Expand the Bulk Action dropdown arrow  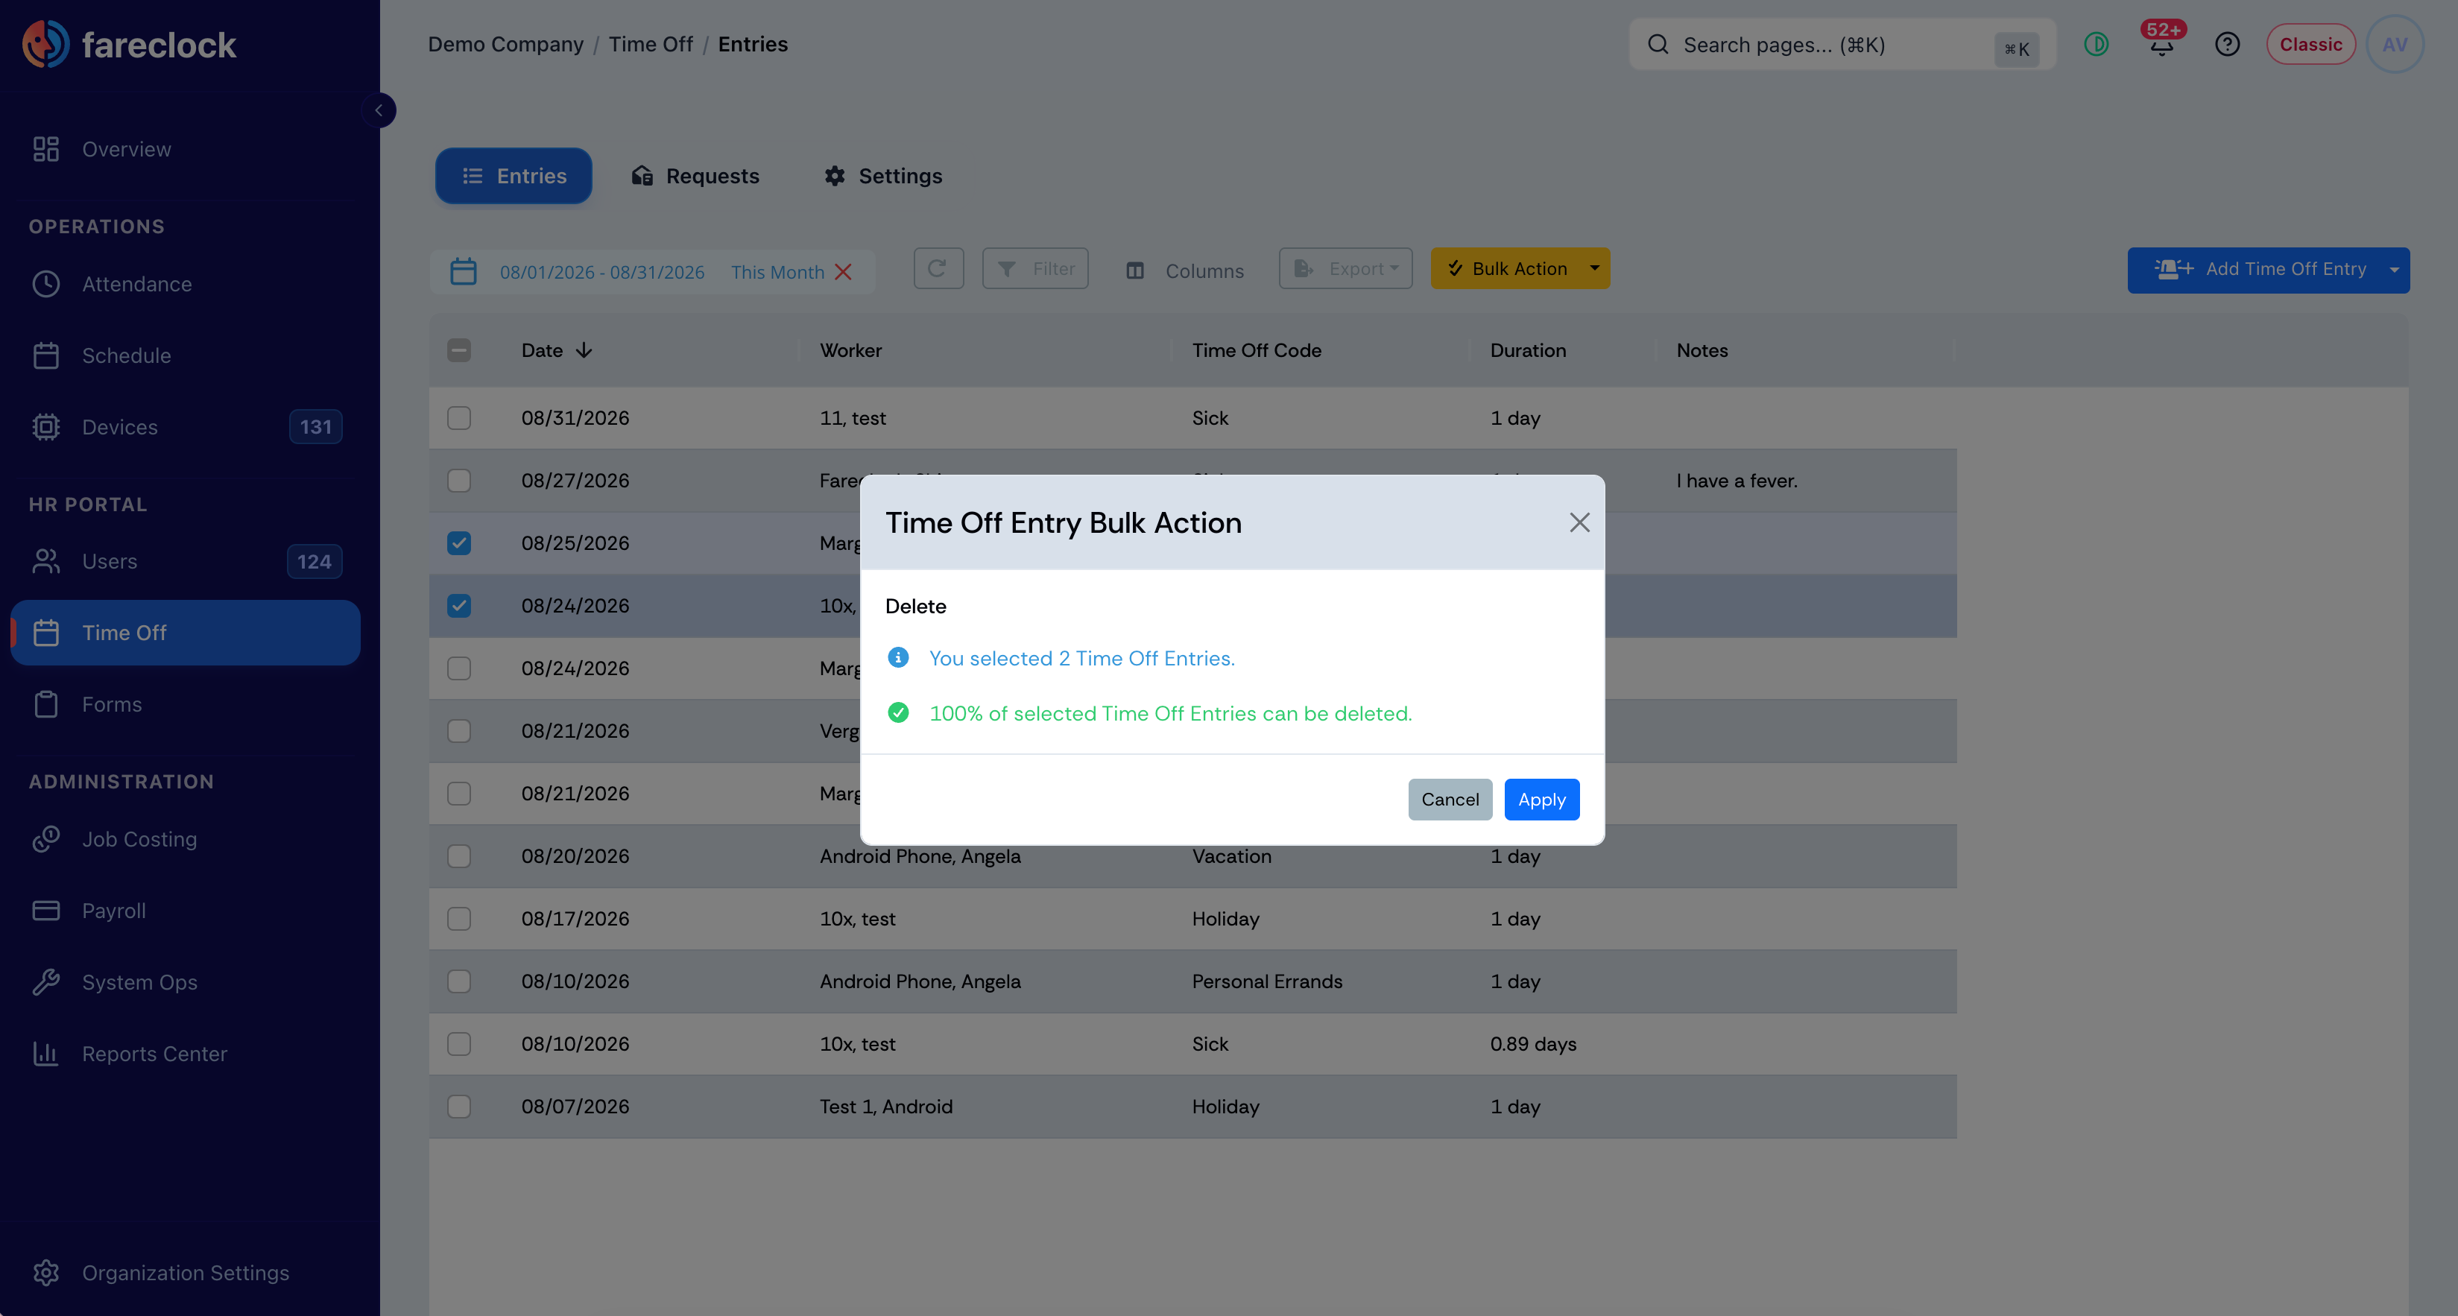1594,269
